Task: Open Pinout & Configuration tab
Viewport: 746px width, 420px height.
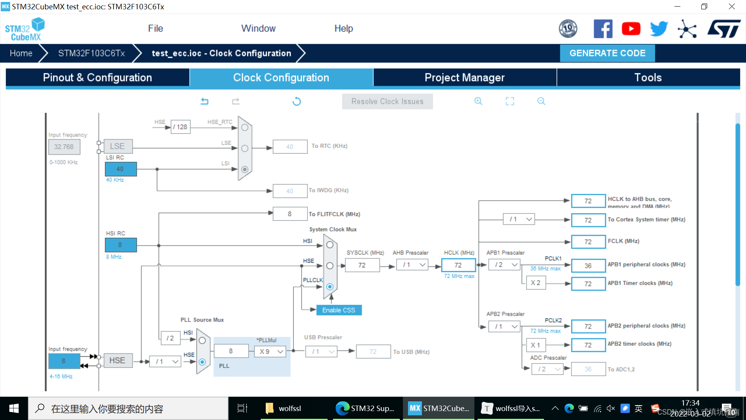Action: tap(97, 78)
